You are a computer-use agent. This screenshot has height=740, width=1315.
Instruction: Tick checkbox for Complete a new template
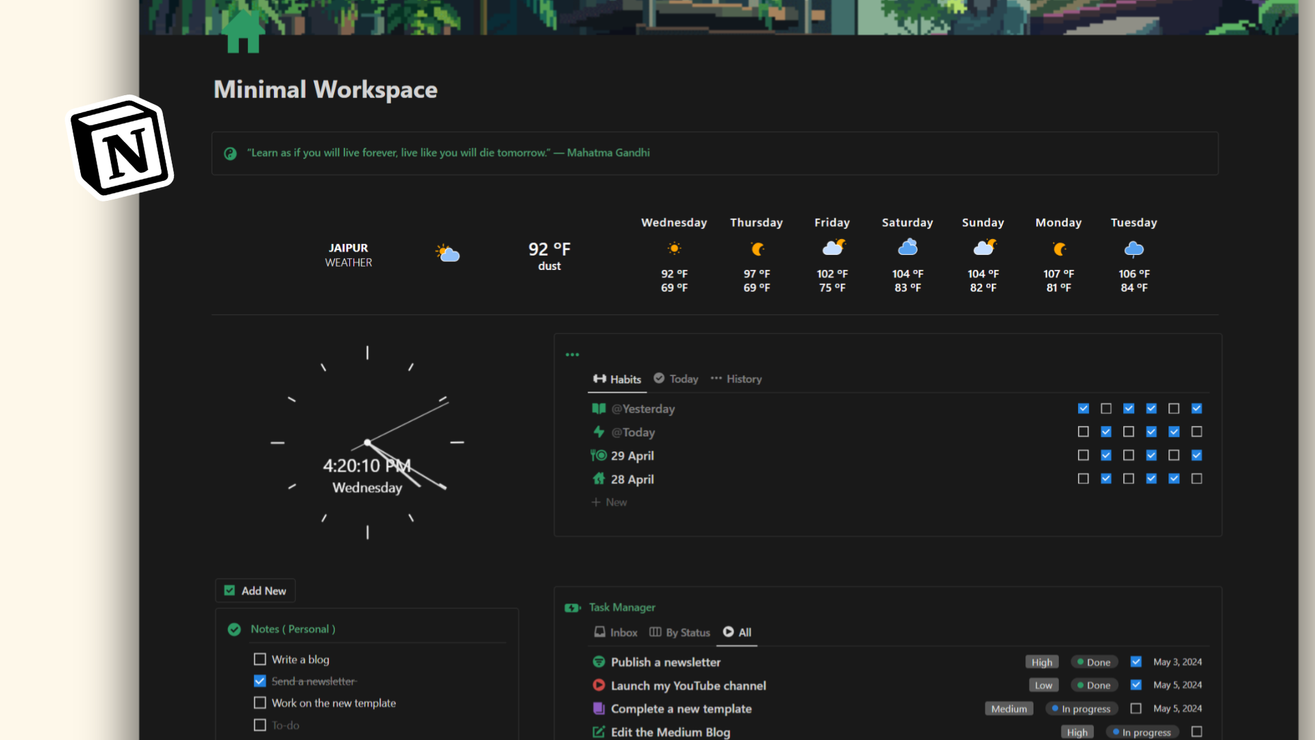click(1136, 708)
